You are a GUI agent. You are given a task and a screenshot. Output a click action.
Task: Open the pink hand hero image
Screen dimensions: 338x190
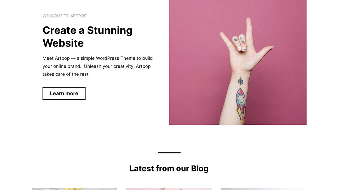point(238,62)
